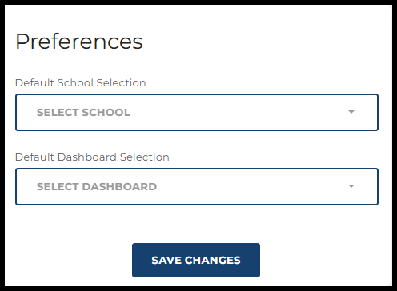The width and height of the screenshot is (397, 291).
Task: Focus the school selection field
Action: tap(197, 112)
